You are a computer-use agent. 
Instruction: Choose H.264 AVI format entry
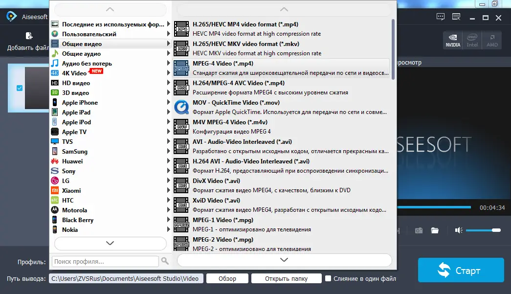(x=282, y=166)
